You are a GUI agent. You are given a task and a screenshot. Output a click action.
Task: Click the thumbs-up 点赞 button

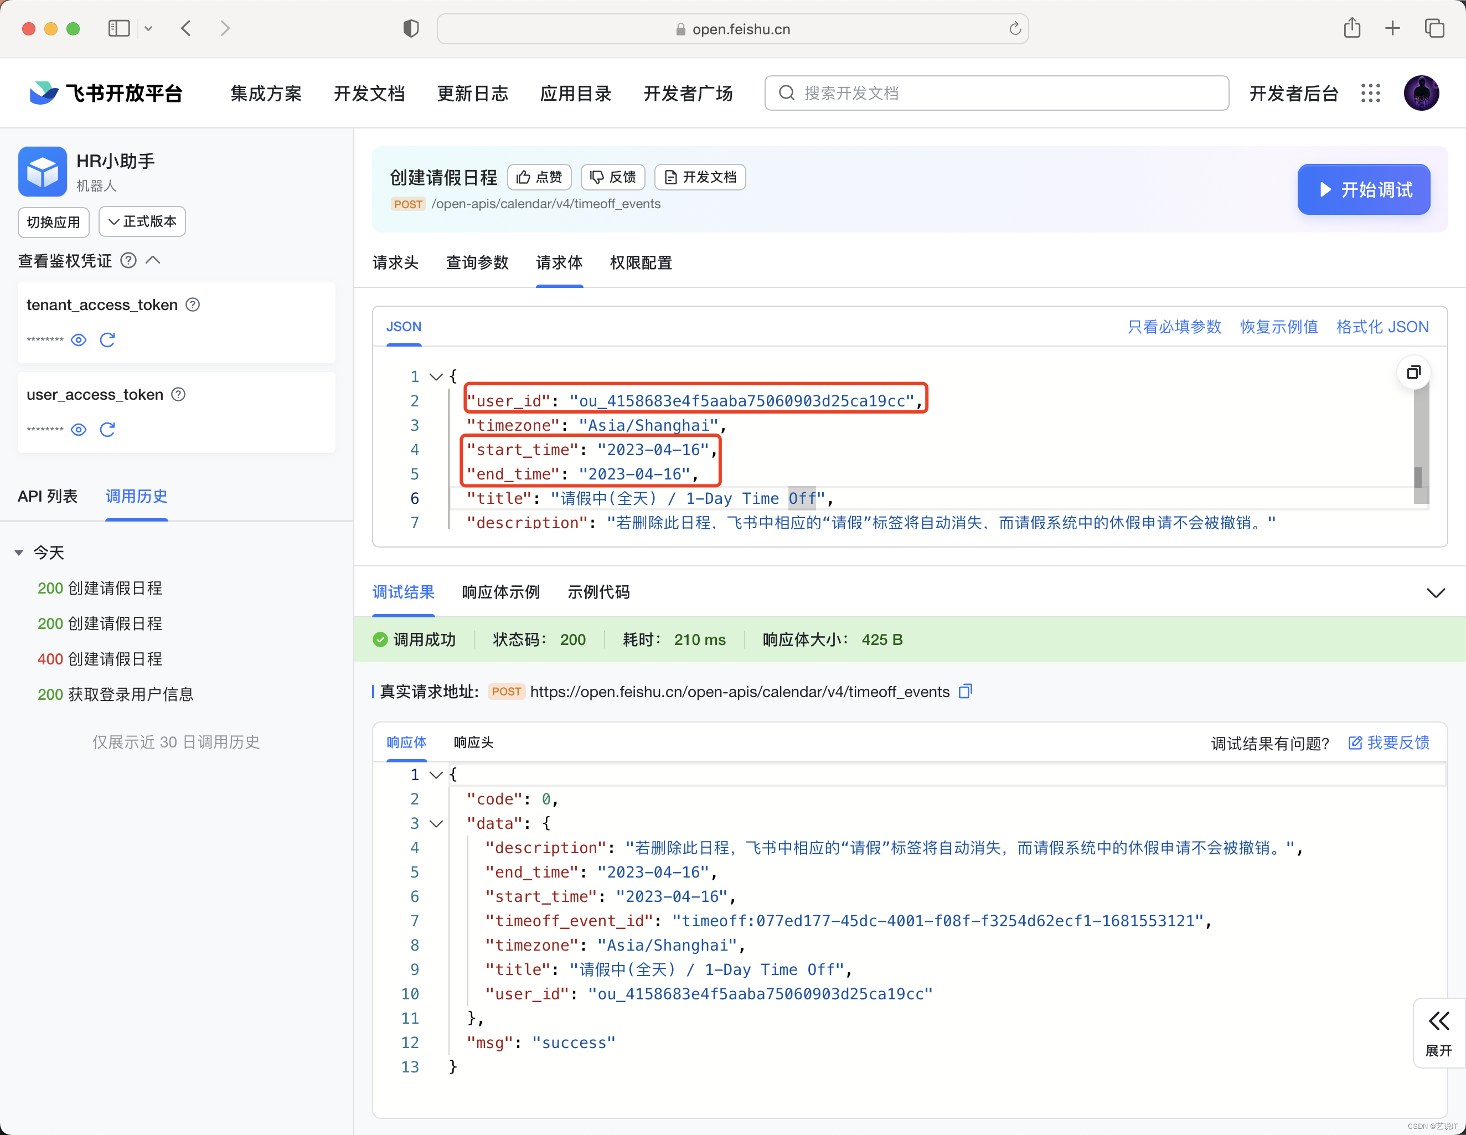coord(539,177)
